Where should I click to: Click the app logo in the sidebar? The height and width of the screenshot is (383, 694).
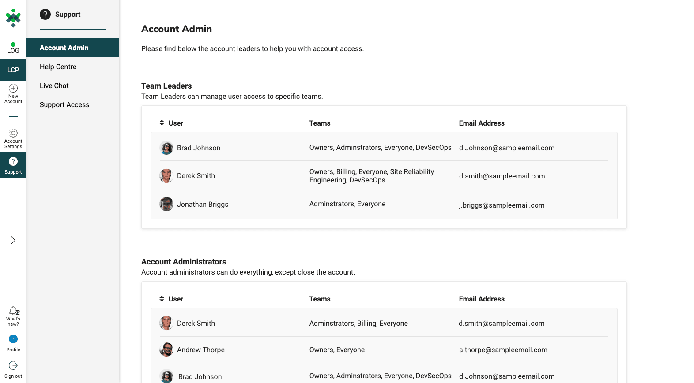pyautogui.click(x=13, y=18)
